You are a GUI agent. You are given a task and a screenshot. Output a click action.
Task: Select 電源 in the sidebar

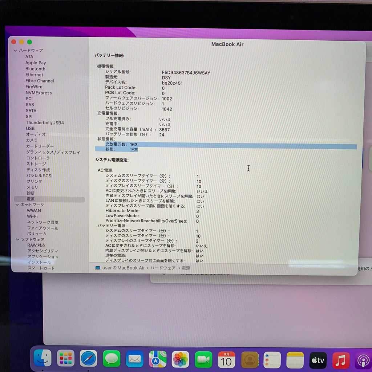point(49,199)
